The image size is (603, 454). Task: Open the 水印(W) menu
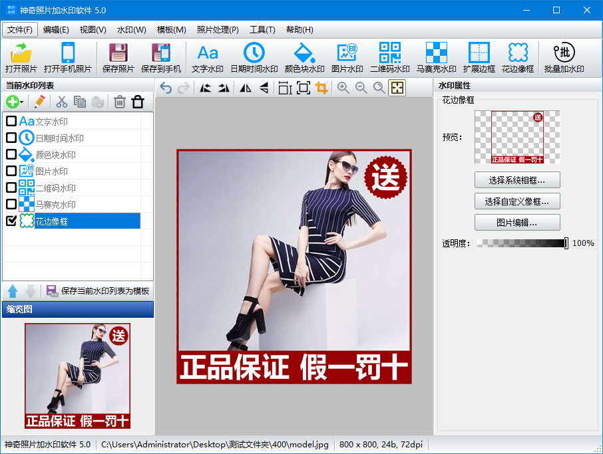click(131, 29)
